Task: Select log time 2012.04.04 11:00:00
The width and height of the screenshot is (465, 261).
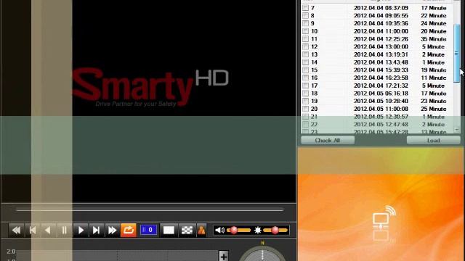Action: point(381,31)
